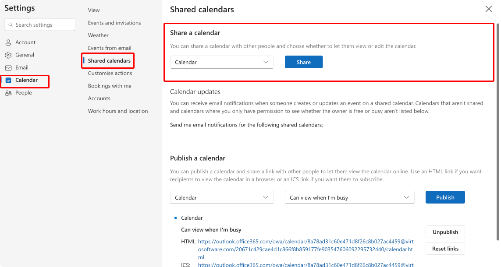Open Events from email settings

click(110, 48)
